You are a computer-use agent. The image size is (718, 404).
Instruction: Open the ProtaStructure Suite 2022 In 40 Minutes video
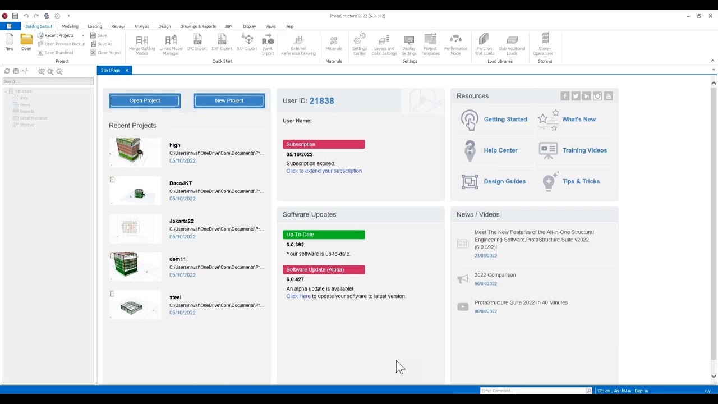coord(521,302)
